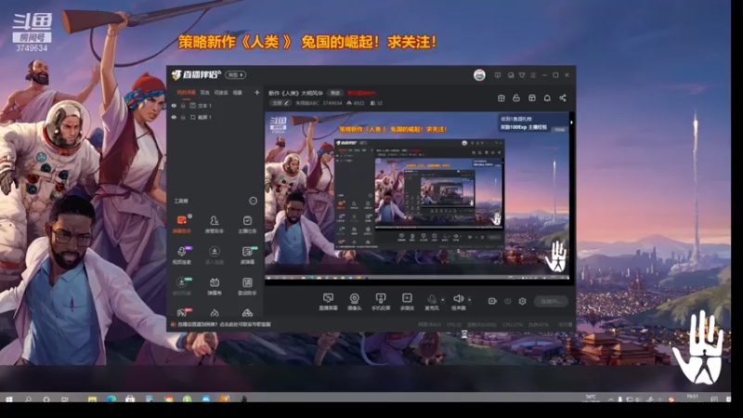Collapse the side panel arrow at preview edge
743x418 pixels.
[571, 123]
